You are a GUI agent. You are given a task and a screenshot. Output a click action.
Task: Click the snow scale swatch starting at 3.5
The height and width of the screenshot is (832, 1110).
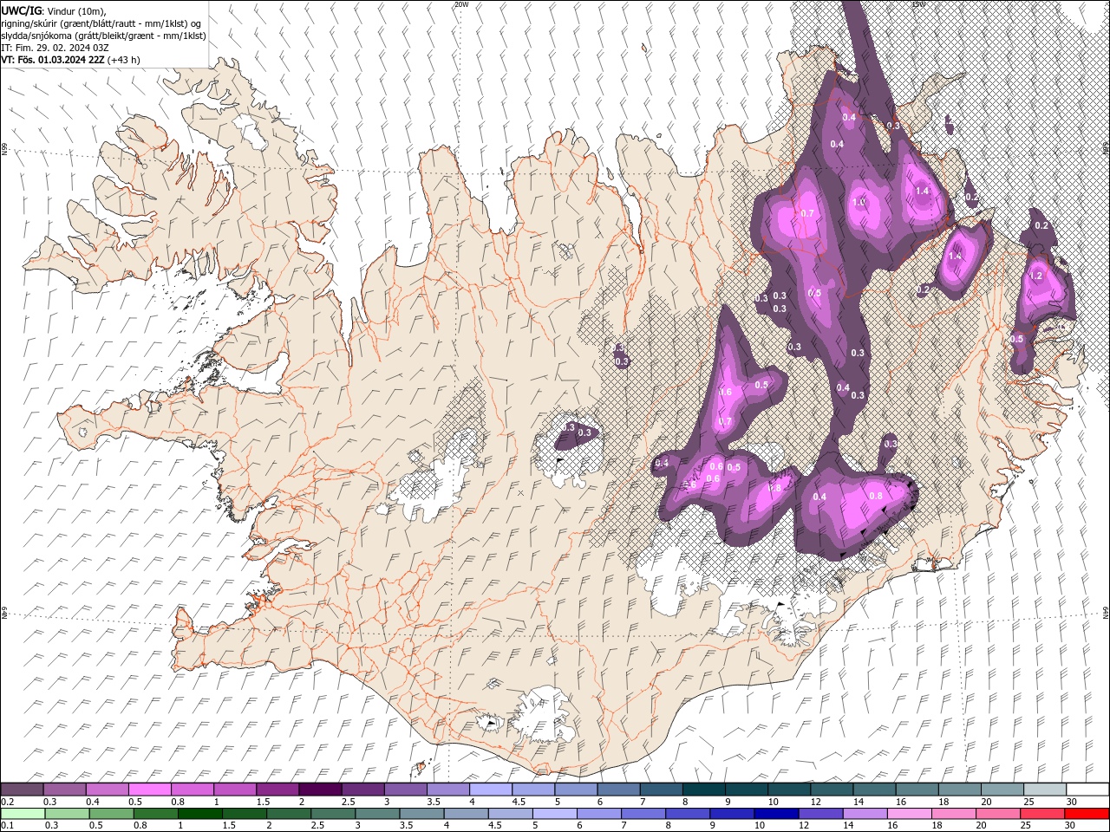[447, 790]
